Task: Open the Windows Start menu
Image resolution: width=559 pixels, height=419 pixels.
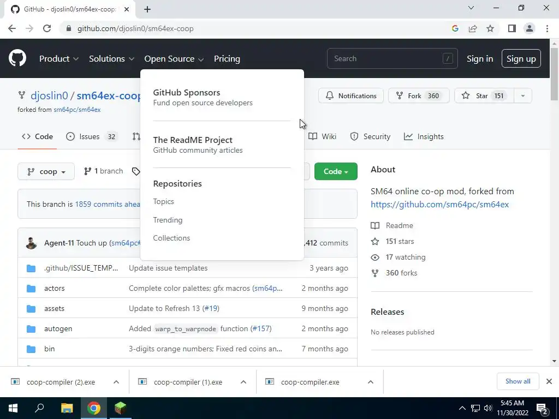Action: (13, 408)
